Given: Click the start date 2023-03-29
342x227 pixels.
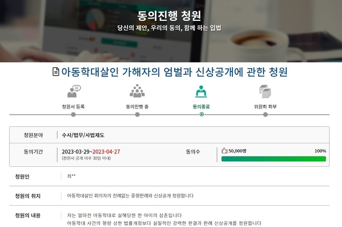Looking at the screenshot, I should click(76, 151).
